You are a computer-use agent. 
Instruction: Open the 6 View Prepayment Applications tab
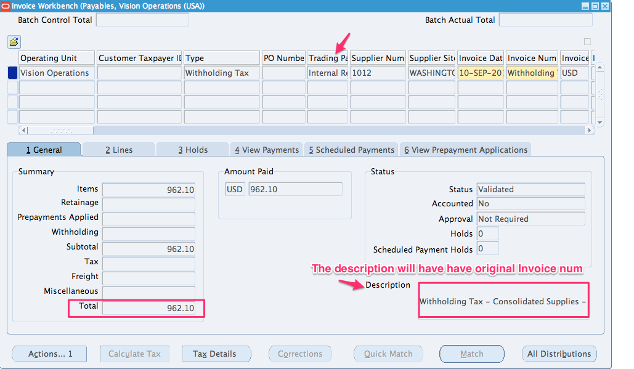[465, 150]
